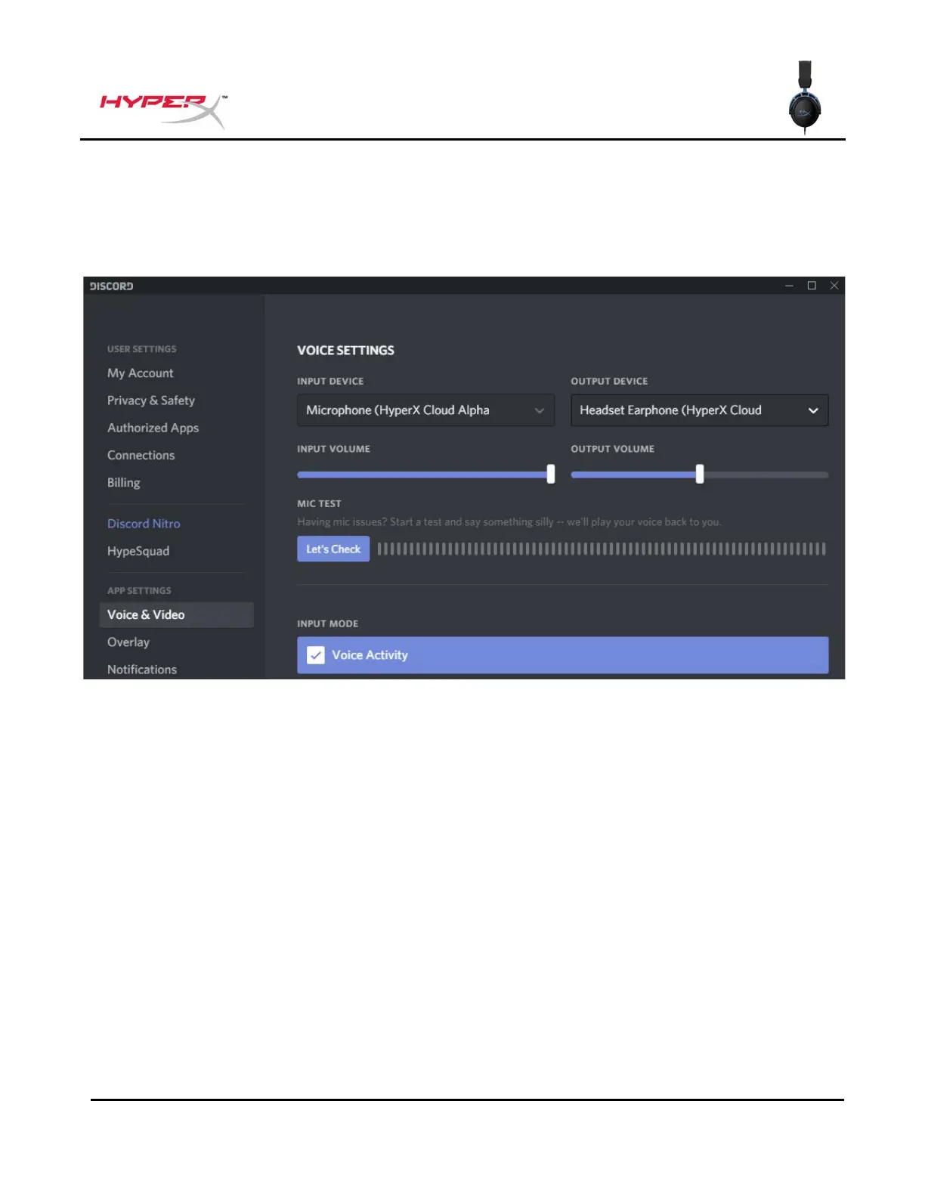Click the mic test level meter
925x1197 pixels.
(602, 549)
